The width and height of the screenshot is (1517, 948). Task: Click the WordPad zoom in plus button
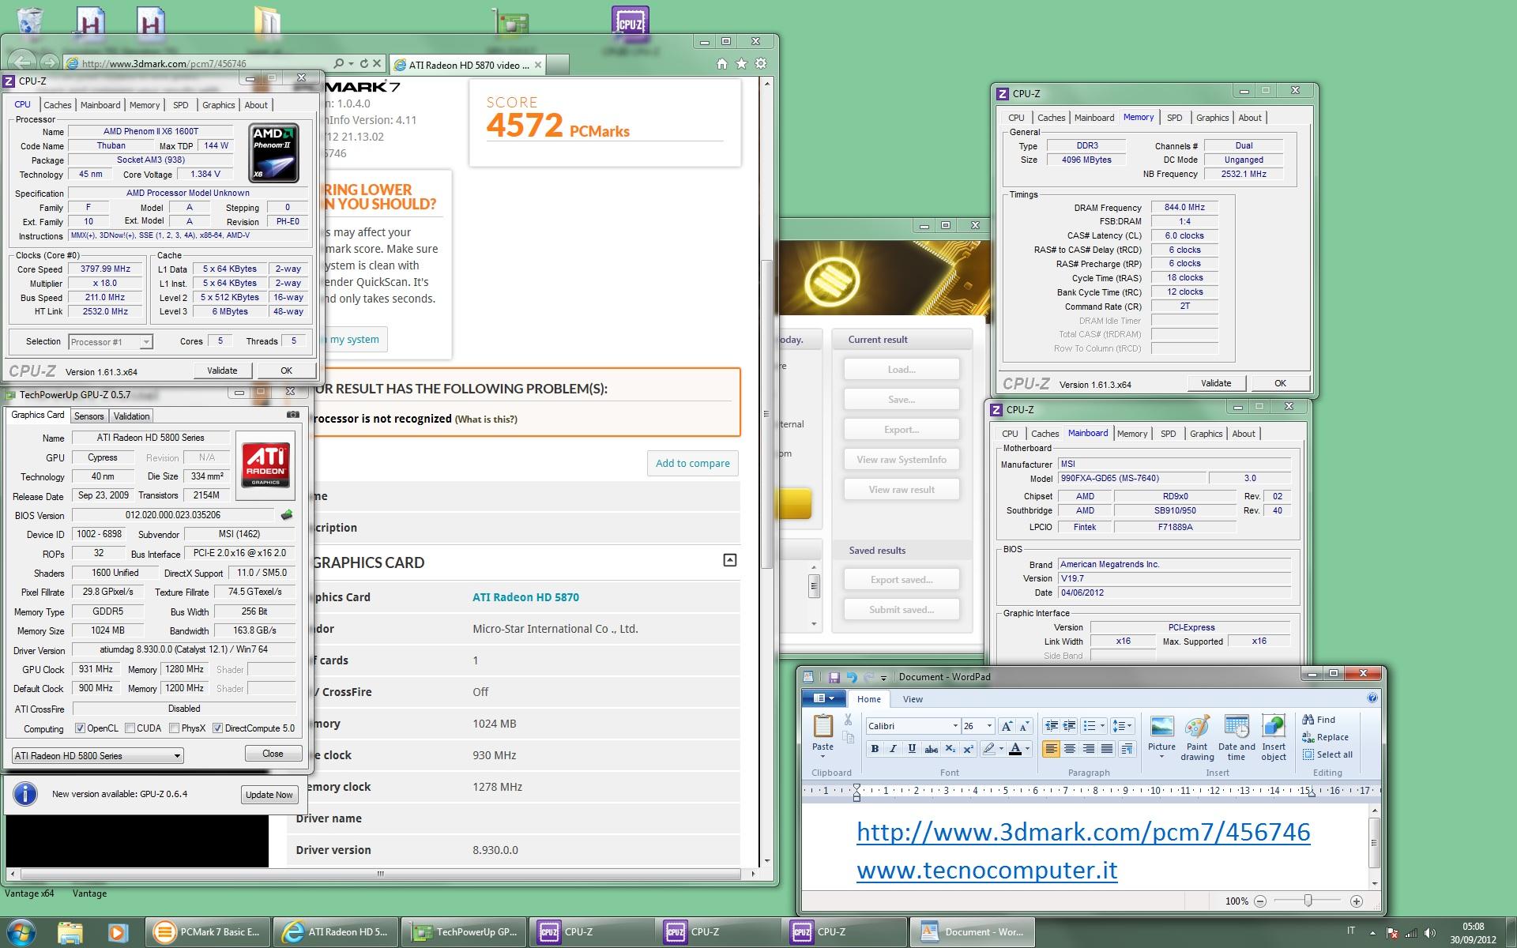pyautogui.click(x=1357, y=901)
